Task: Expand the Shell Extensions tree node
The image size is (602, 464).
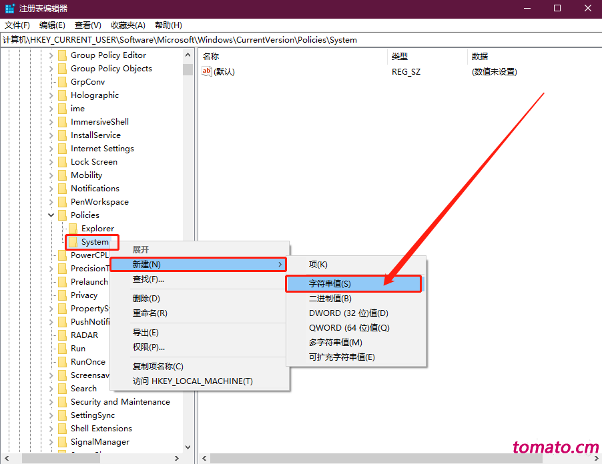Action: click(51, 429)
